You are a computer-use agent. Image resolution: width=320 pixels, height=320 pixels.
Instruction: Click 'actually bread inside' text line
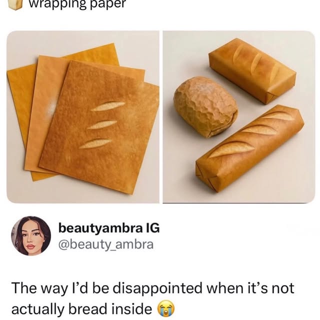tap(82, 309)
